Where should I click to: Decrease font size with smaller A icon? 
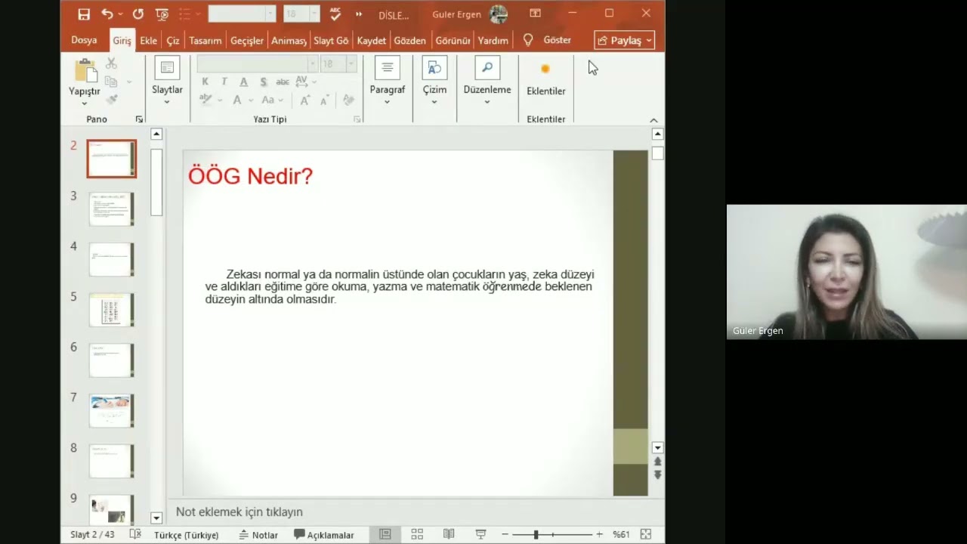[324, 100]
